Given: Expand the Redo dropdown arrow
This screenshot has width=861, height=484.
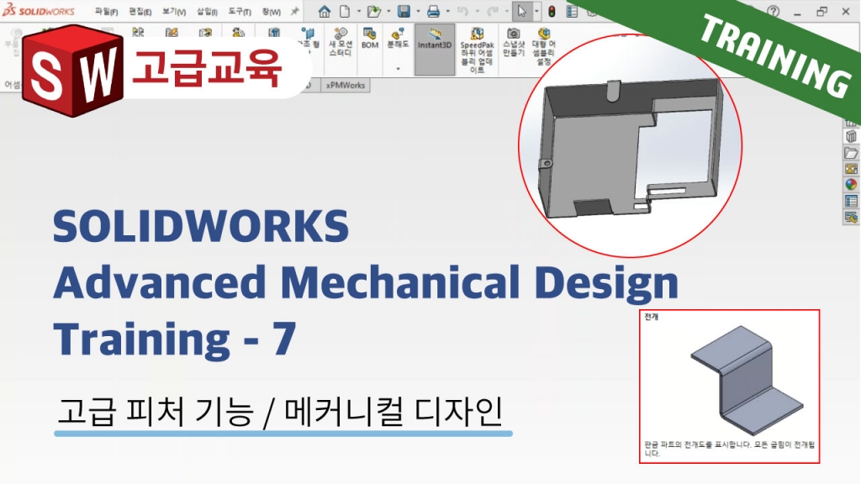Looking at the screenshot, I should tap(507, 11).
